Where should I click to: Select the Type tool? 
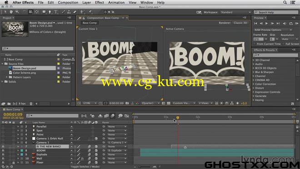[x=56, y=12]
